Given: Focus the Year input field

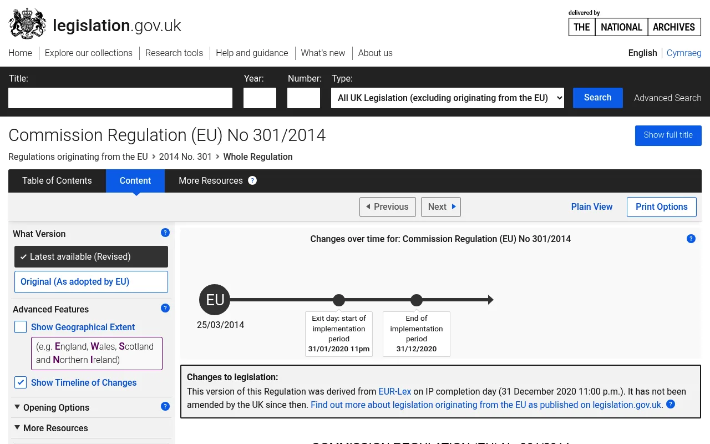Looking at the screenshot, I should coord(260,98).
